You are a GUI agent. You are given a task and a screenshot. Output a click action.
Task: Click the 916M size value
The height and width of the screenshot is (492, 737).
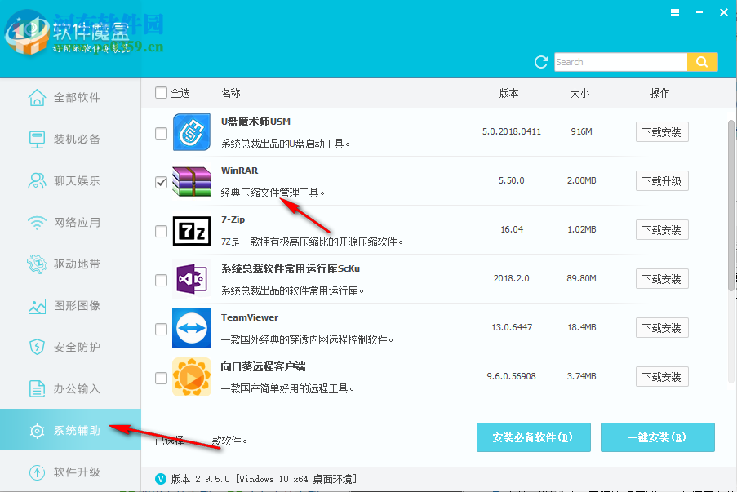581,131
